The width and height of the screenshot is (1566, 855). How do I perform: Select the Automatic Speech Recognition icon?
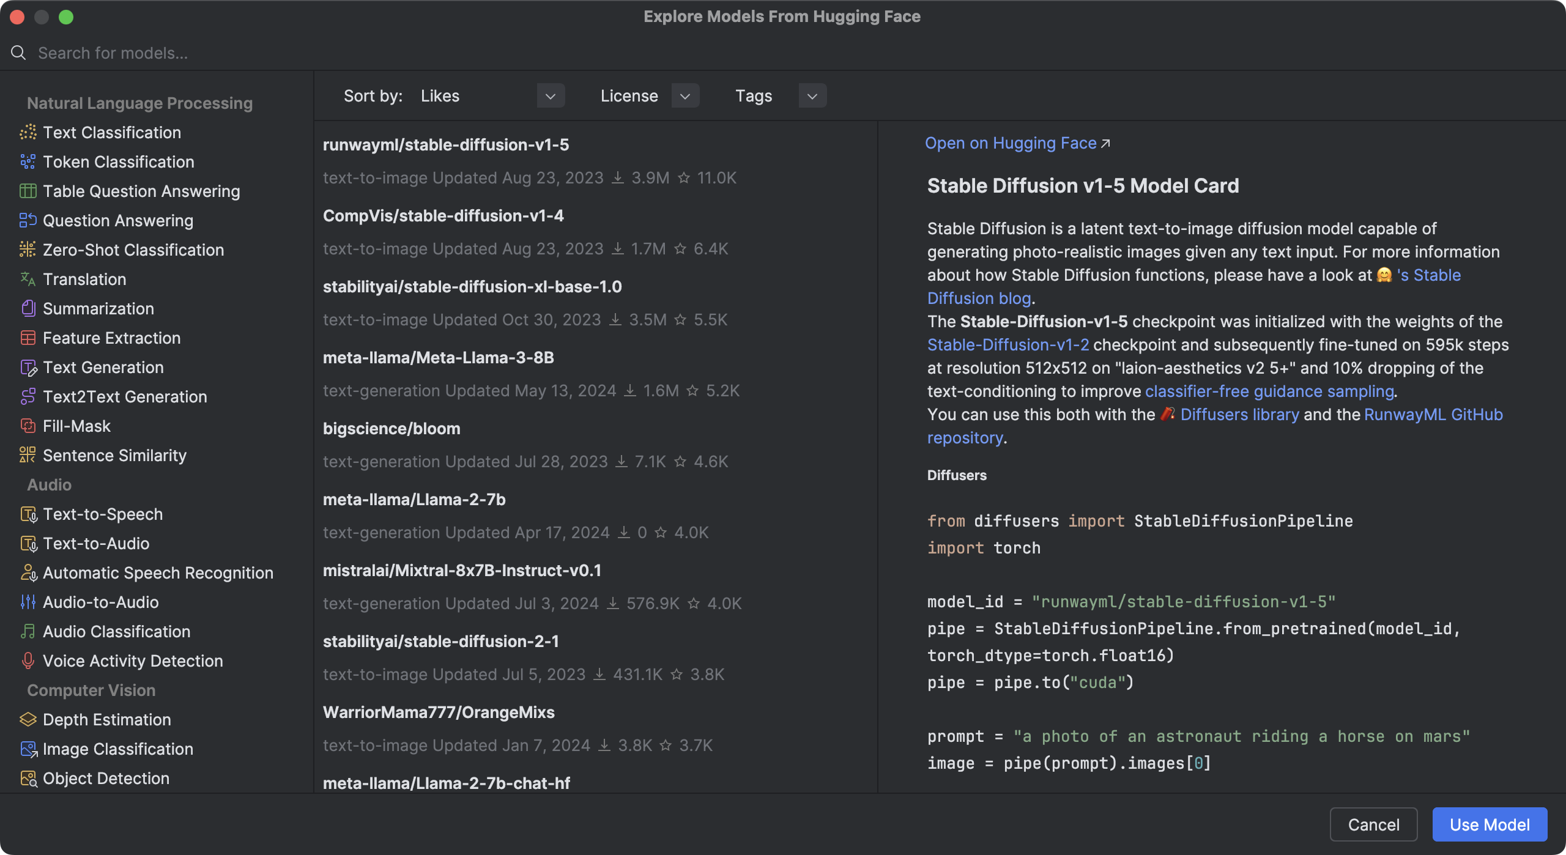click(x=28, y=572)
